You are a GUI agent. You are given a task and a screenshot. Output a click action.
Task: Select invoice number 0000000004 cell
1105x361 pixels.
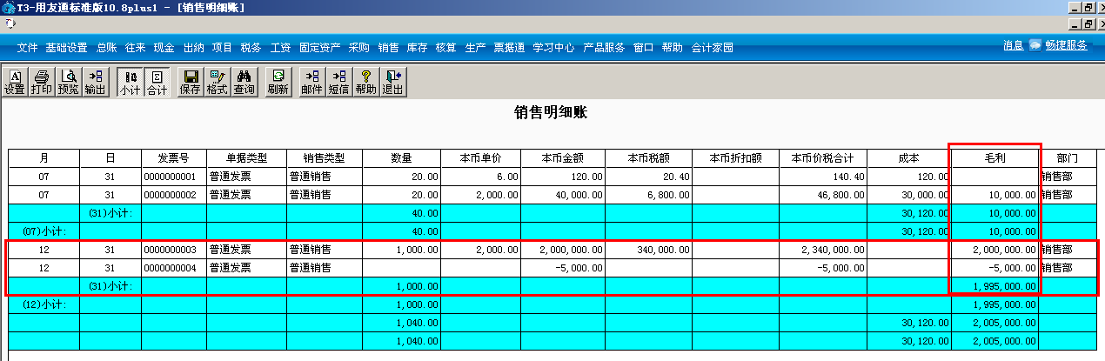173,268
